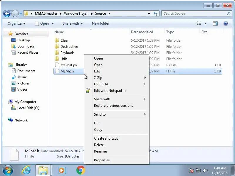Open Desktop in the navigation pane
235x176 pixels.
click(x=23, y=40)
